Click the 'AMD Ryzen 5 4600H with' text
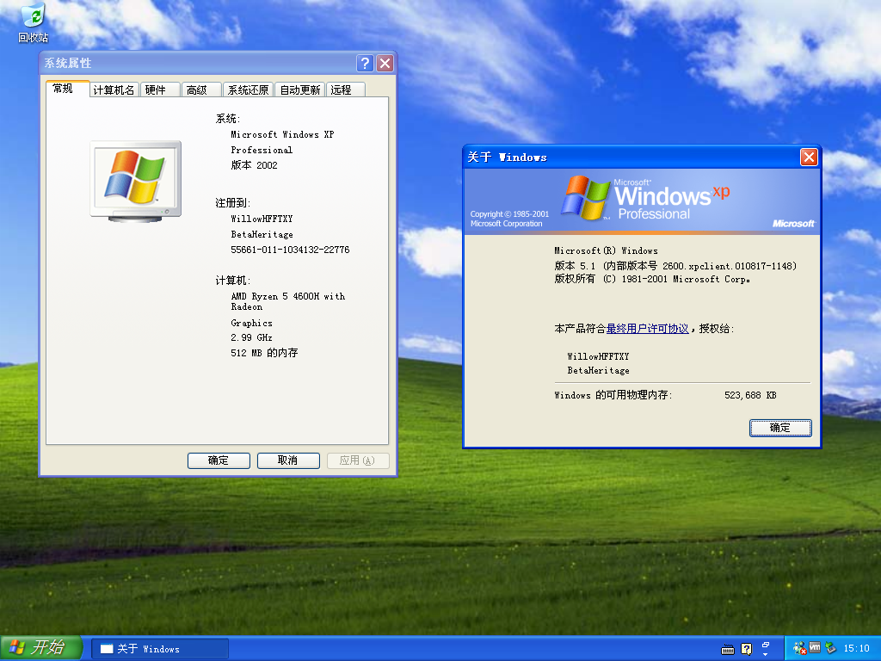Viewport: 881px width, 661px height. (x=288, y=296)
